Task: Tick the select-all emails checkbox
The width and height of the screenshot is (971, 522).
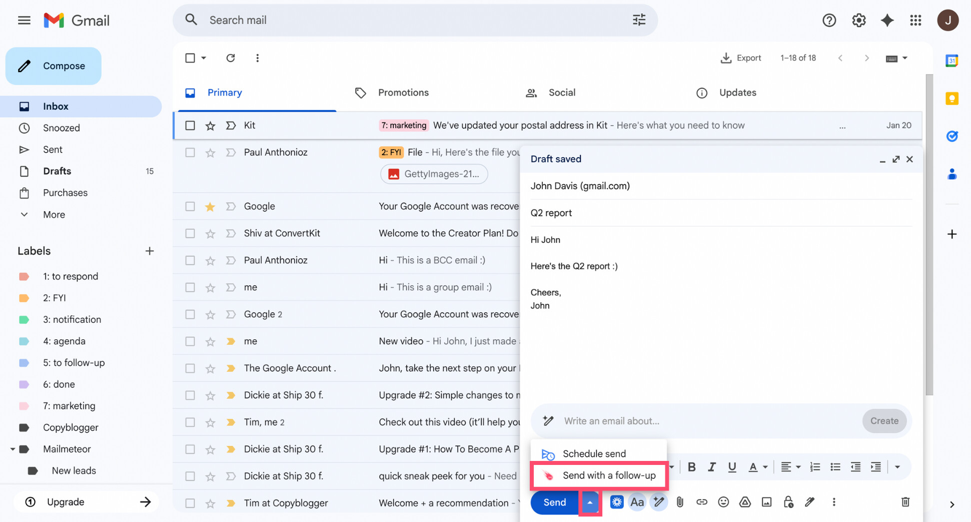Action: [190, 58]
